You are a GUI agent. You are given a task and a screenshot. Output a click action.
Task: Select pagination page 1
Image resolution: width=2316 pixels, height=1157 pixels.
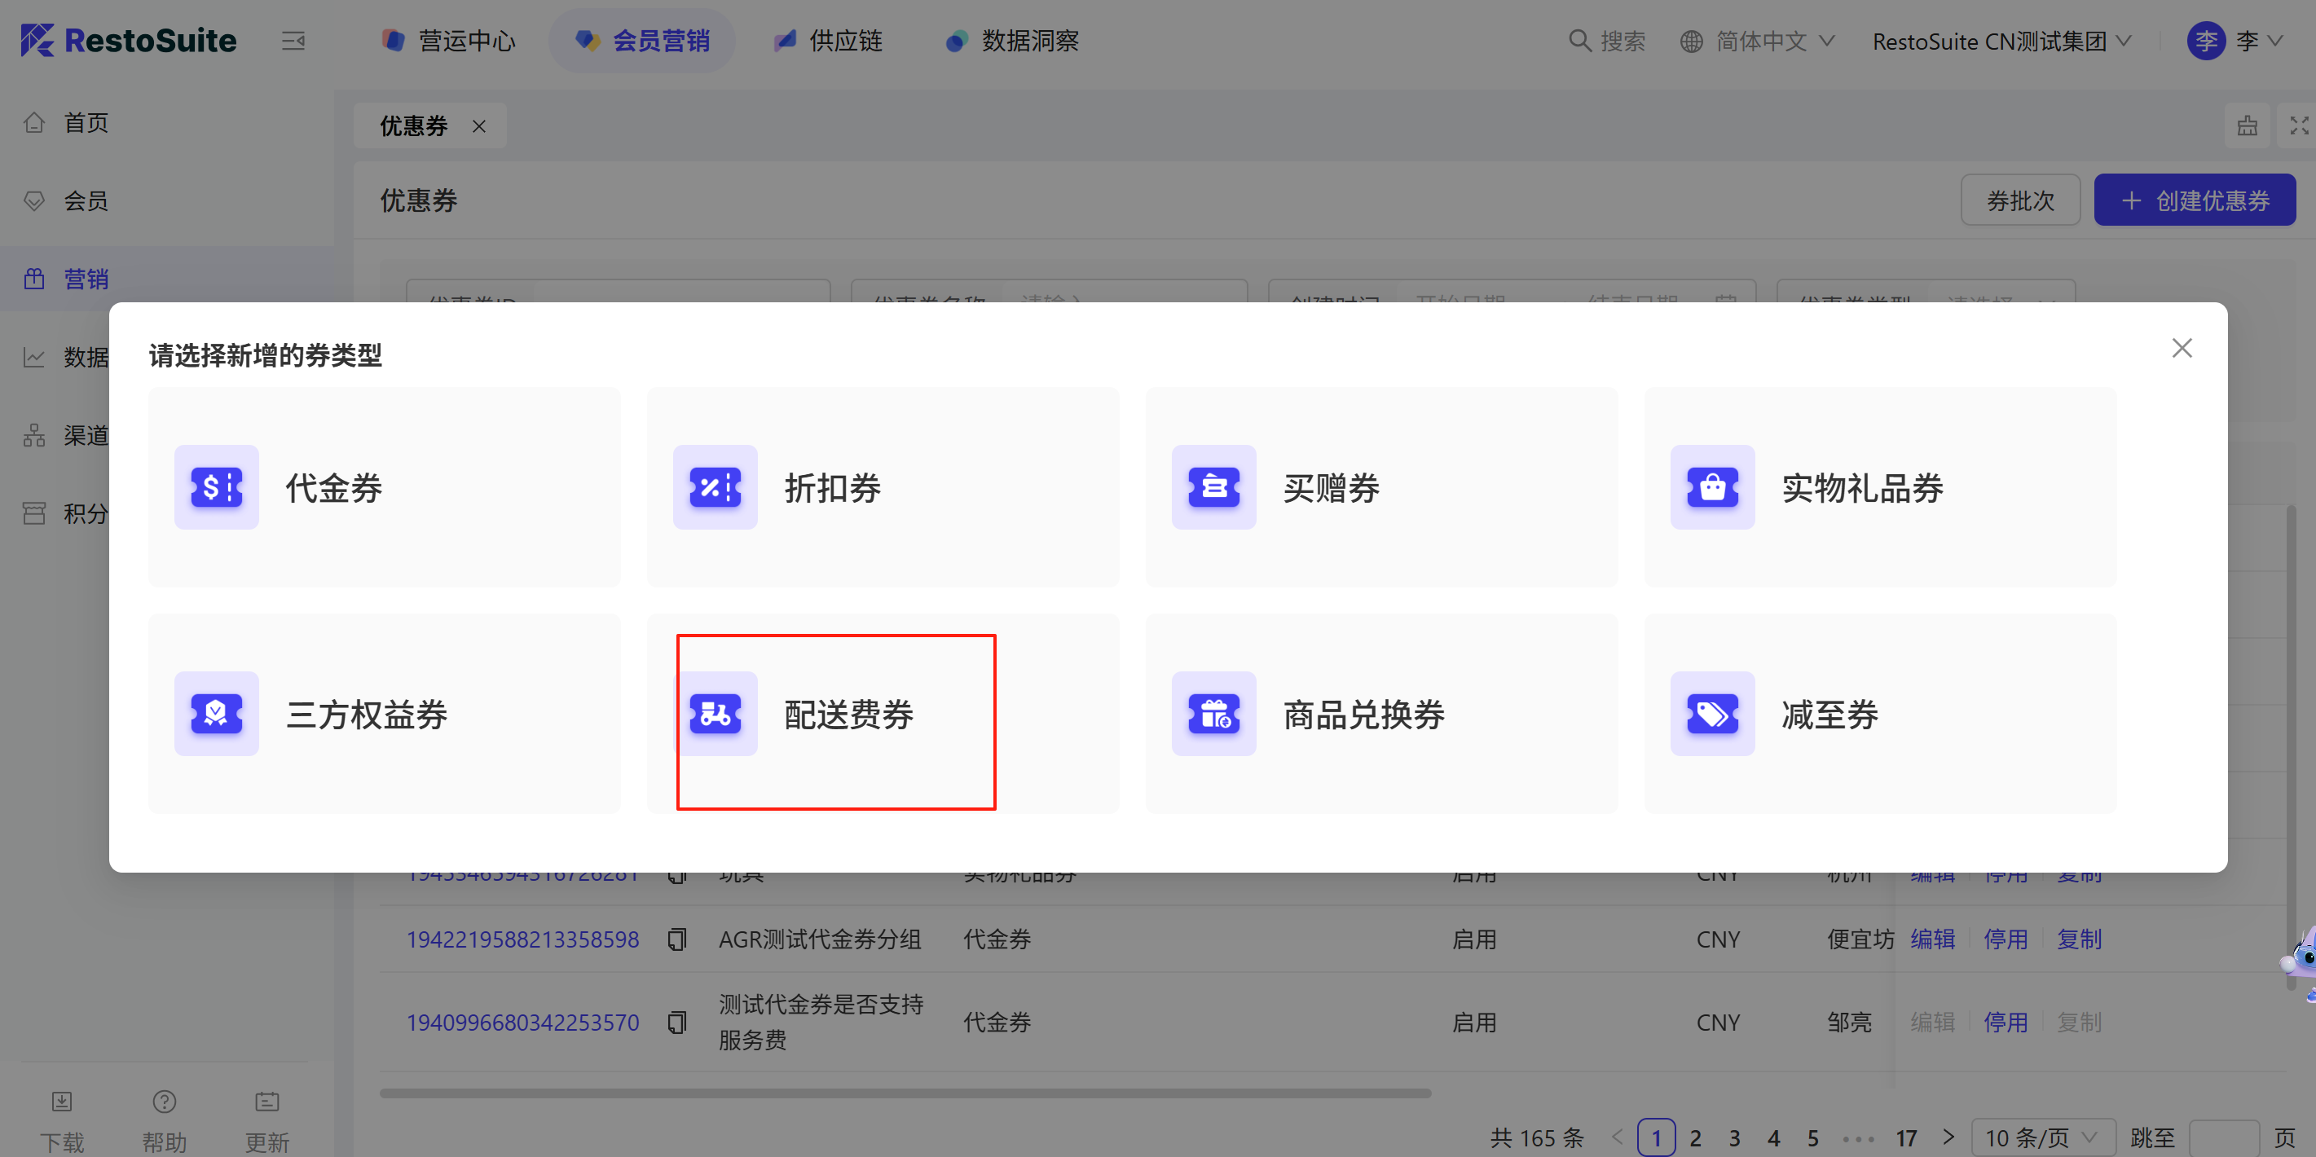1655,1137
